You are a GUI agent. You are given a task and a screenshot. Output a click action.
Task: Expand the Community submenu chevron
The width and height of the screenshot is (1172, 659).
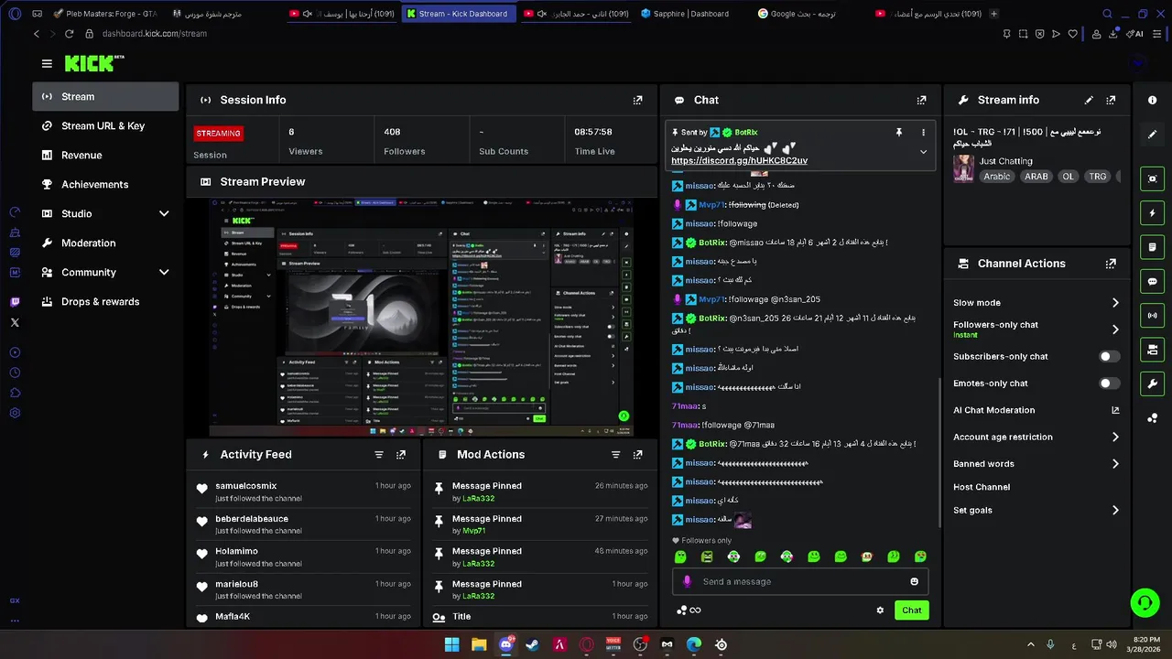164,272
